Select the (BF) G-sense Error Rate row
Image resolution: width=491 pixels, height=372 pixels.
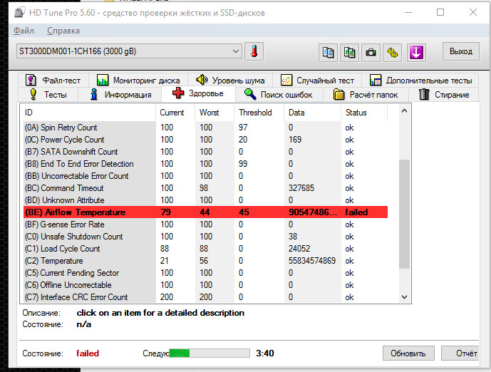205,224
